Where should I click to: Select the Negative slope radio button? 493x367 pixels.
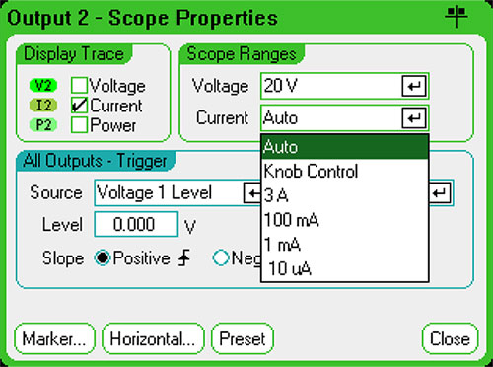[221, 257]
